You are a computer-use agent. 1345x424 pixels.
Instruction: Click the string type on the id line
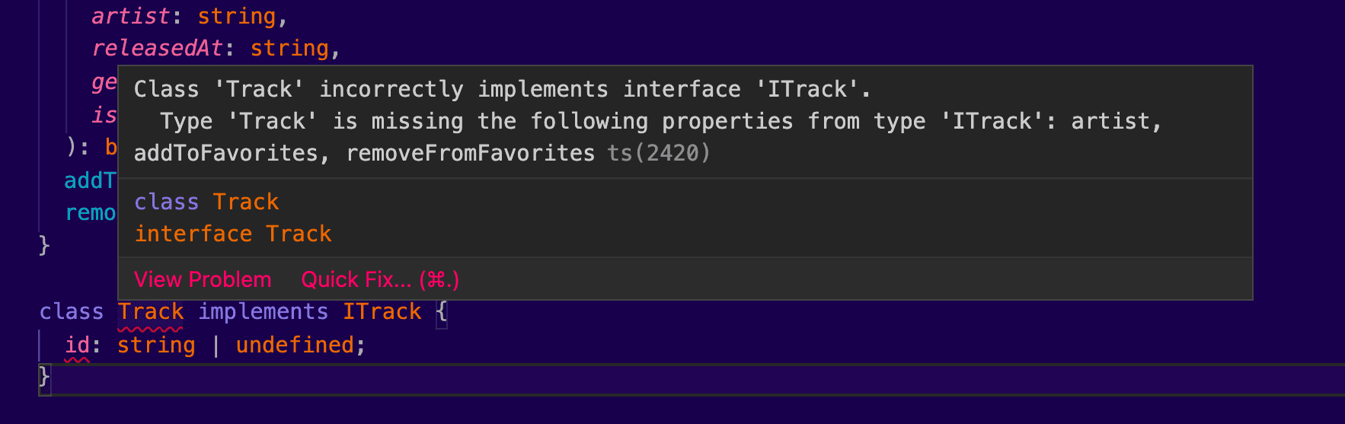tap(156, 346)
